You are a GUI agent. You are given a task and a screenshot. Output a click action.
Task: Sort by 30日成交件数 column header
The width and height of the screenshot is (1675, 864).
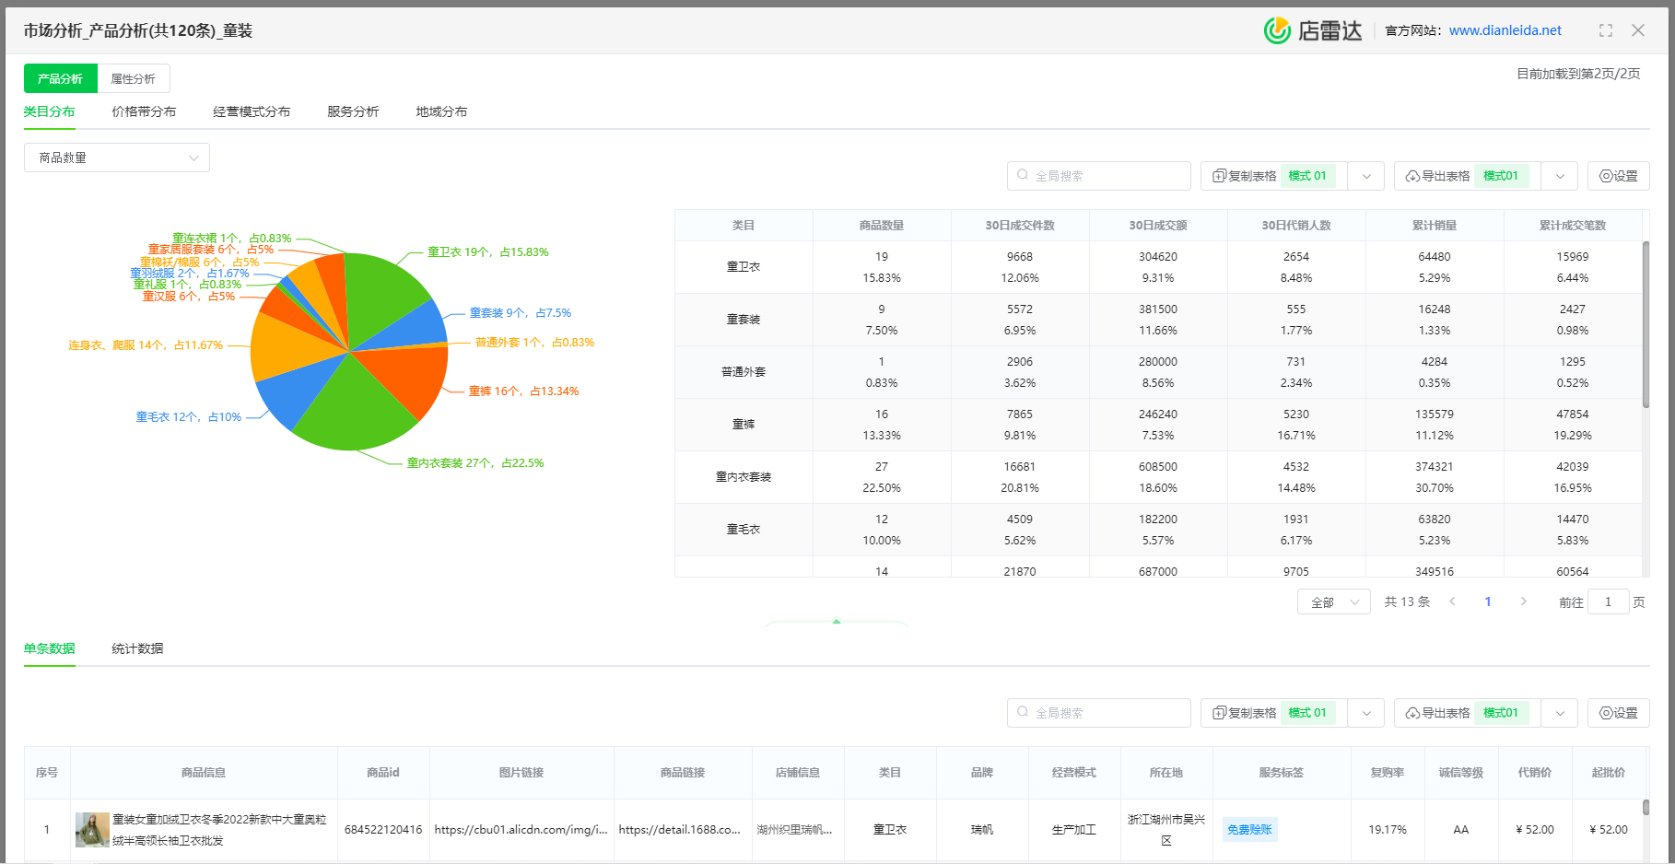point(1020,226)
